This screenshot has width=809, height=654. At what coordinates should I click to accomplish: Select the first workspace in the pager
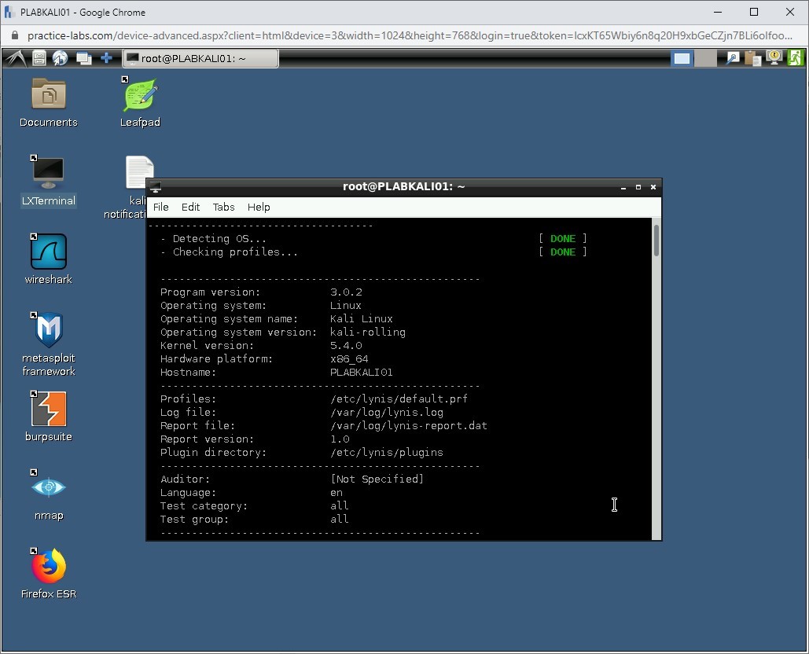pos(682,58)
